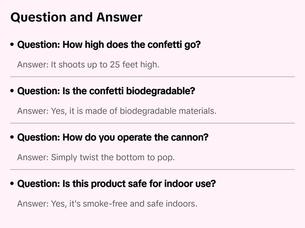Image resolution: width=305 pixels, height=228 pixels.
Task: Click the divider line below the twist bottom answer
Action: (152, 169)
